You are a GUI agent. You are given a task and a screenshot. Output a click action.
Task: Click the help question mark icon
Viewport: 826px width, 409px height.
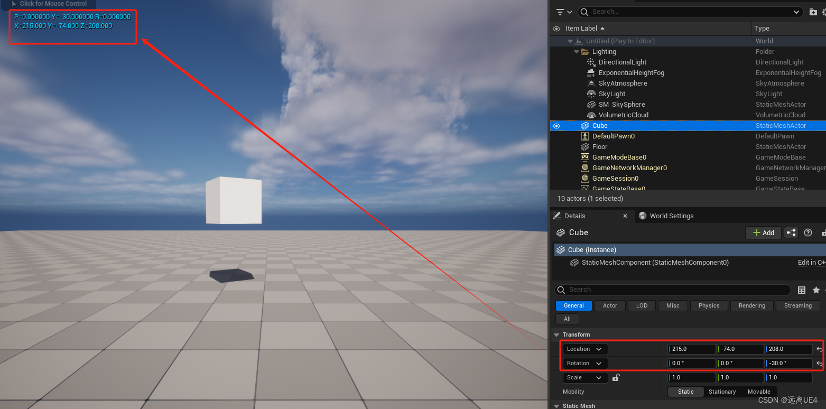pyautogui.click(x=808, y=233)
